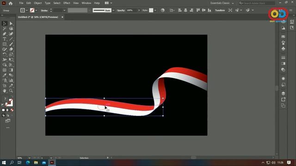Open zoom level dropdown in status bar
This screenshot has height=166, width=296.
pyautogui.click(x=29, y=158)
